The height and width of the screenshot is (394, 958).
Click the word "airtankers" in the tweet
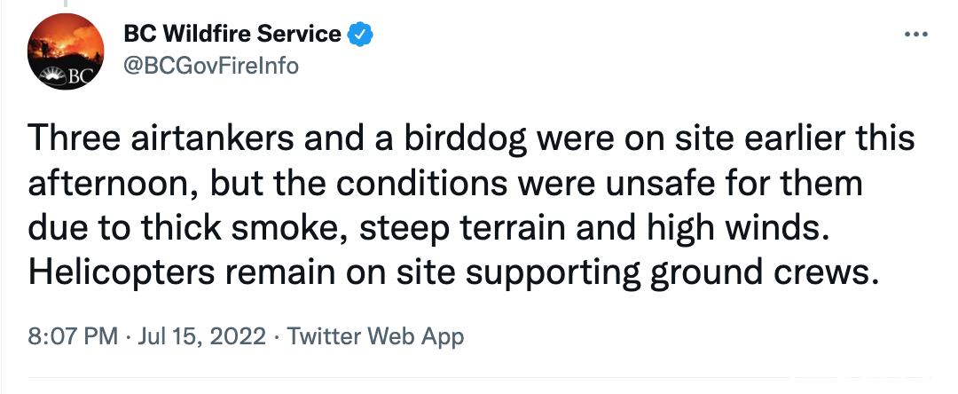coord(212,138)
